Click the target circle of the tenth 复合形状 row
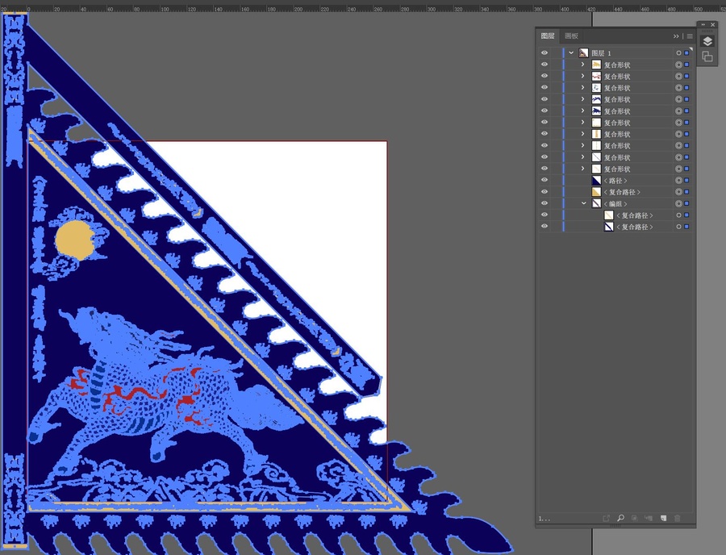Viewport: 726px width, 555px height. coord(678,169)
